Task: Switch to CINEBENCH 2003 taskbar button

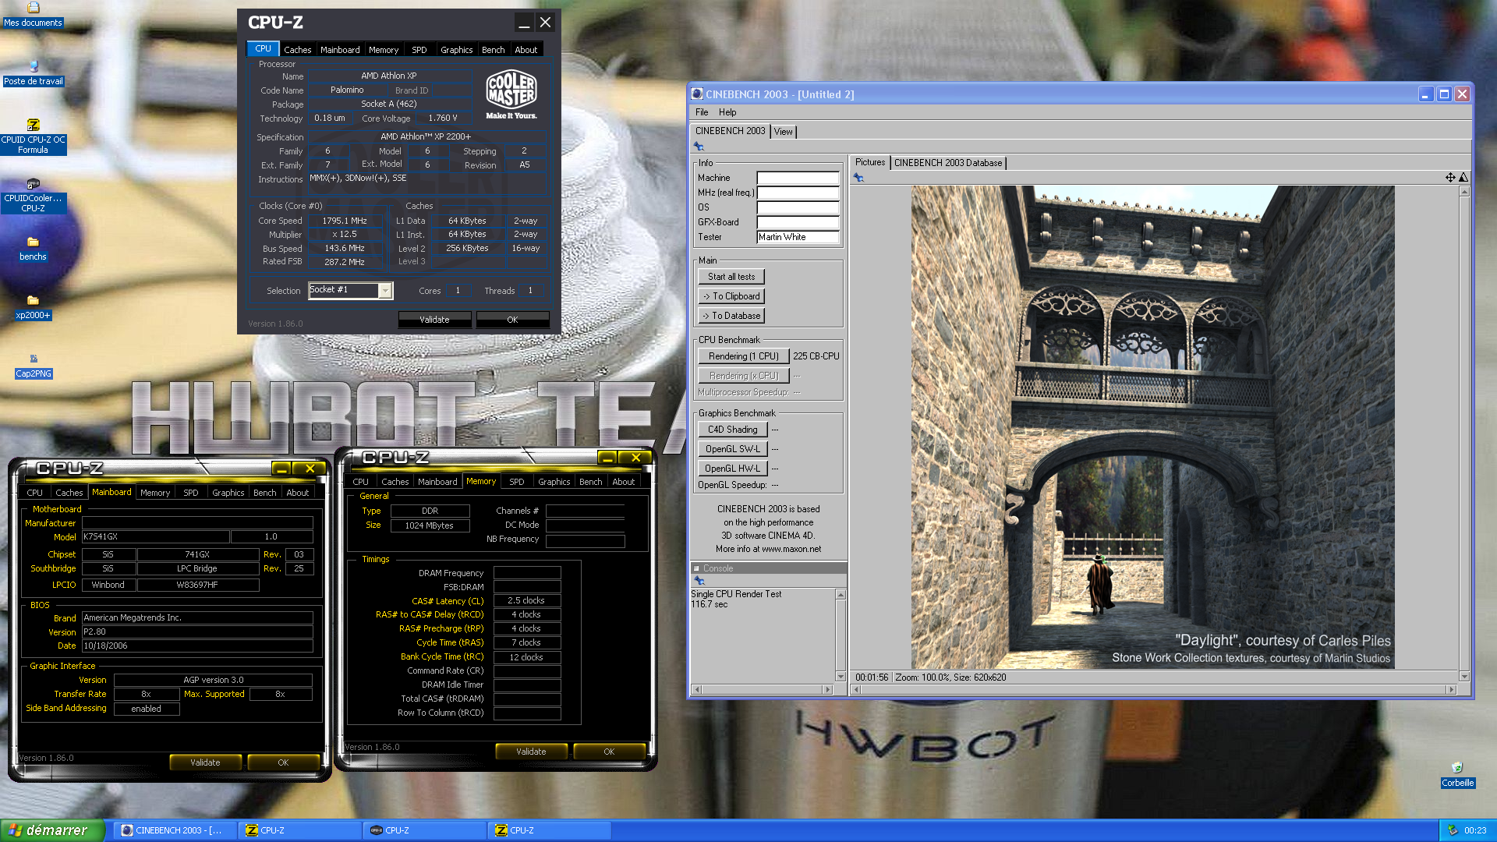Action: [175, 830]
